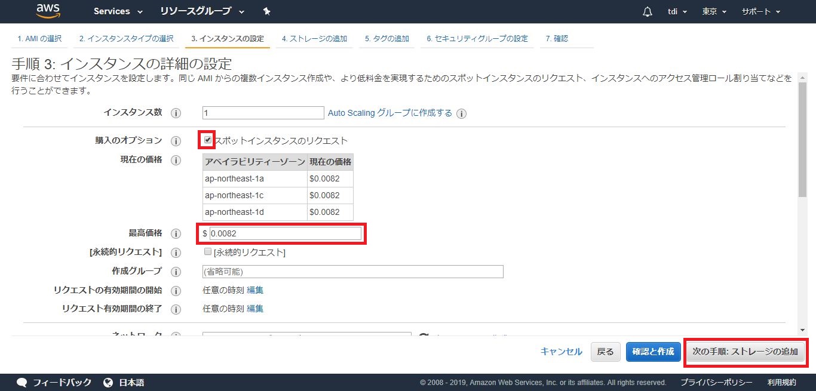Screen dimensions: 816x391
Task: Click the AWS logo home icon
Action: coord(48,11)
